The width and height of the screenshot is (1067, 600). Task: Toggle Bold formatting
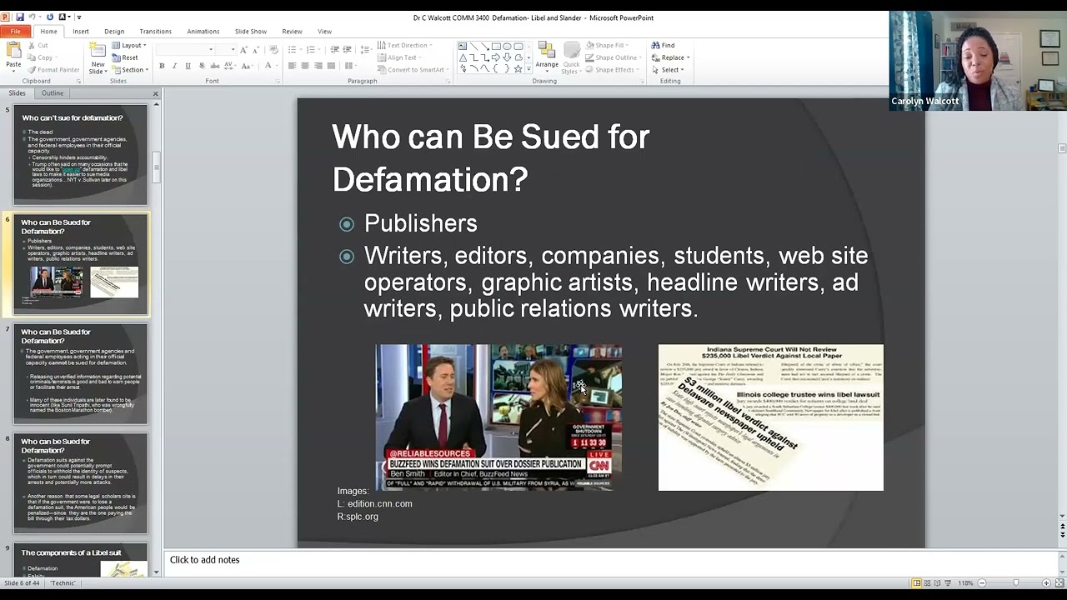(162, 66)
